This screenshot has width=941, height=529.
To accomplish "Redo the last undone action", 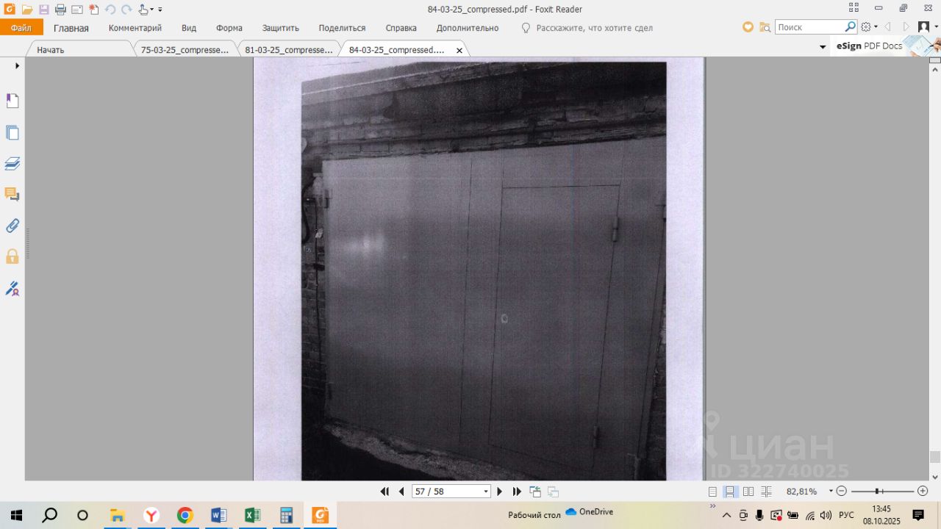I will pyautogui.click(x=126, y=10).
